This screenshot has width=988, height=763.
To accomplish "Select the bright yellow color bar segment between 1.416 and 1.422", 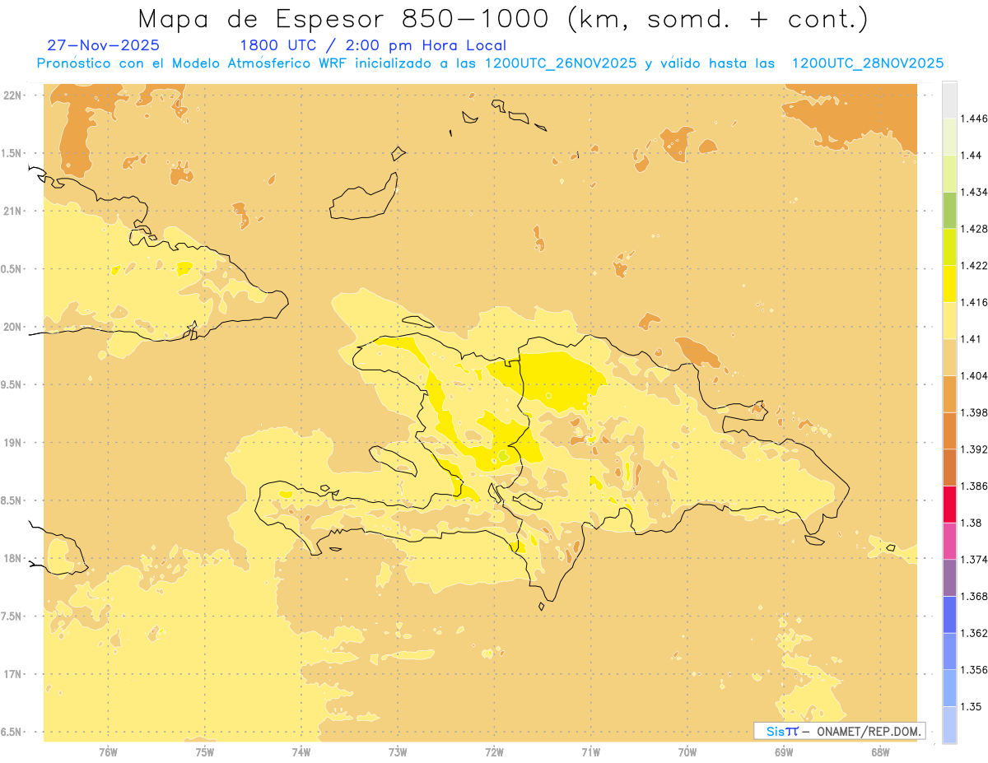I will pyautogui.click(x=949, y=283).
